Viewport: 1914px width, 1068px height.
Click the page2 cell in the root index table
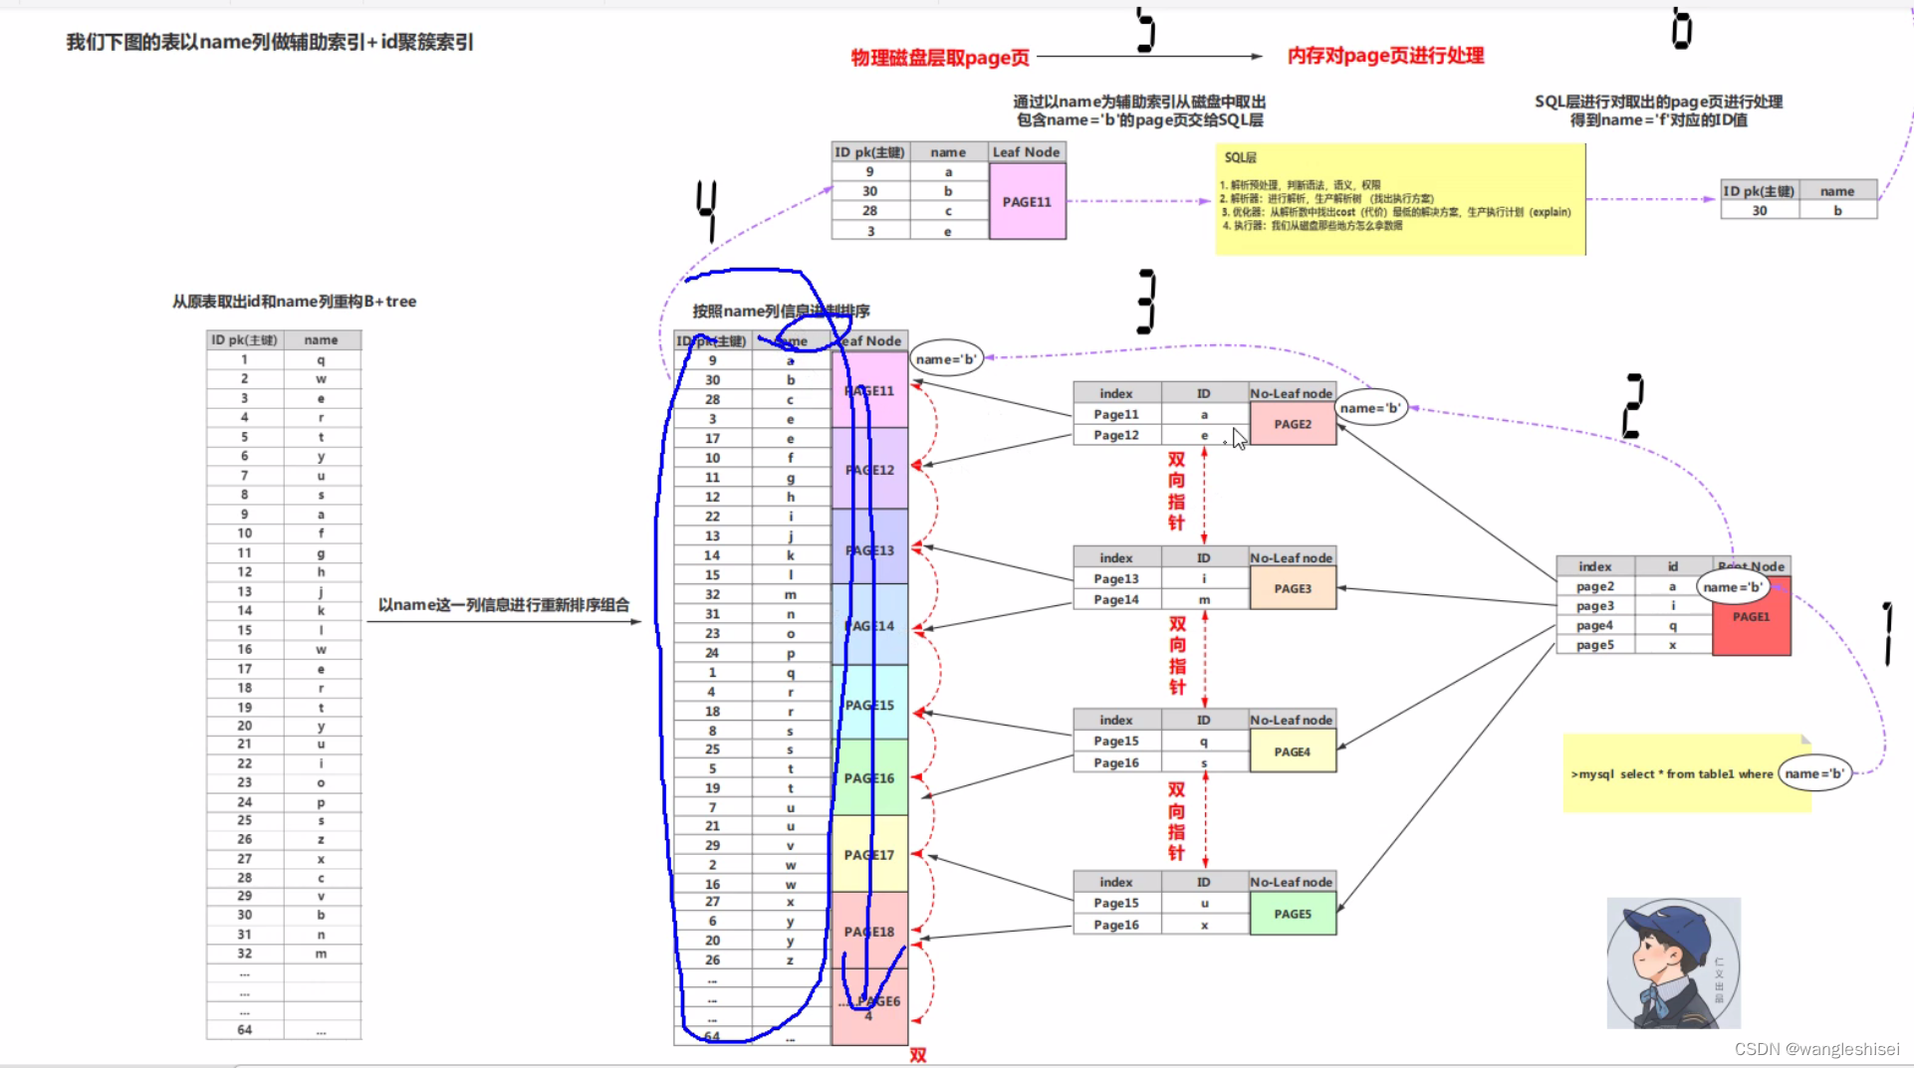[x=1595, y=586]
